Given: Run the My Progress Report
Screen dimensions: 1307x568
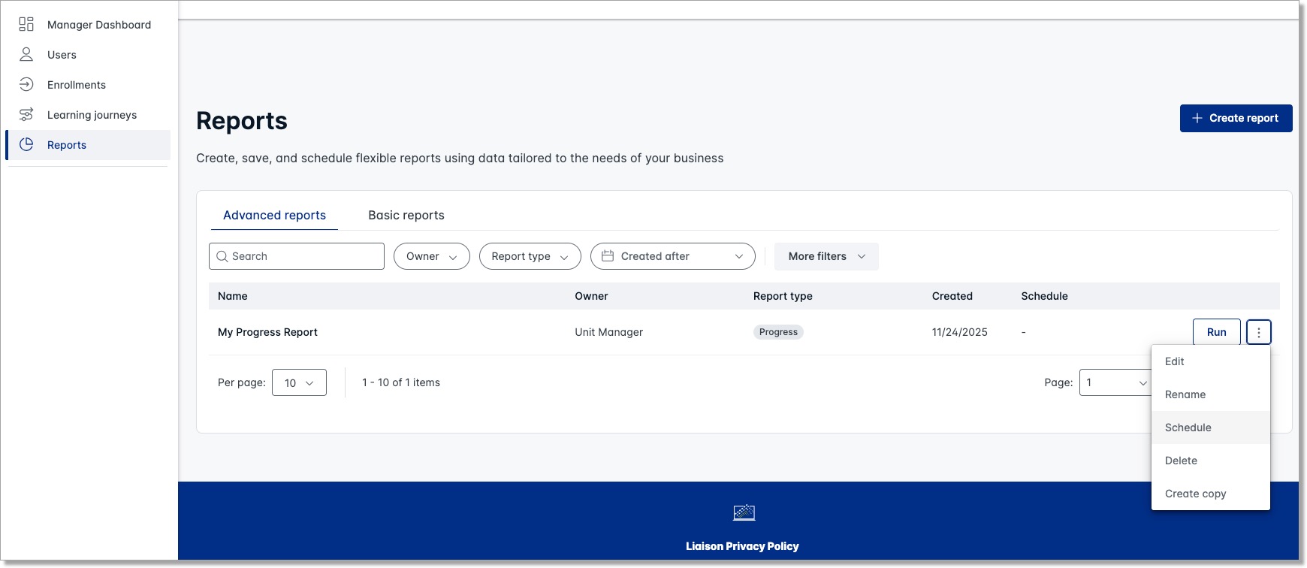Looking at the screenshot, I should point(1216,332).
